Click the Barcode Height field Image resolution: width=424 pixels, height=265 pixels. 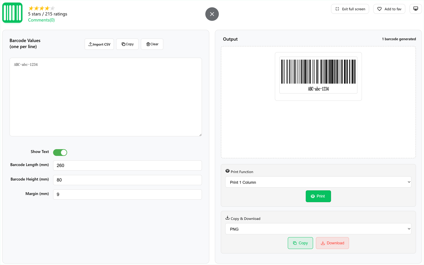(128, 180)
